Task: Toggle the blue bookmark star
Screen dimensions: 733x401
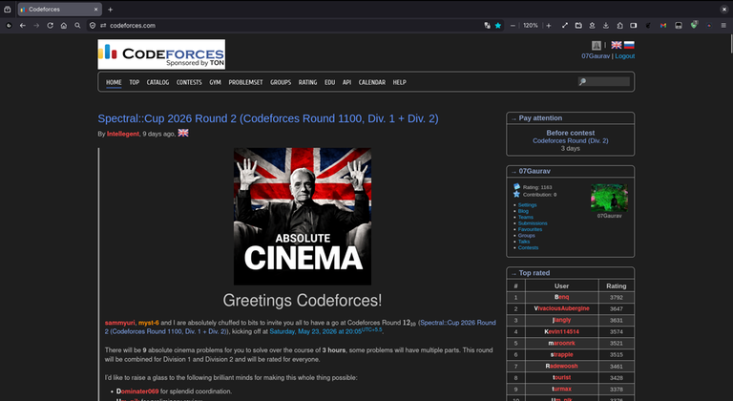Action: 498,26
